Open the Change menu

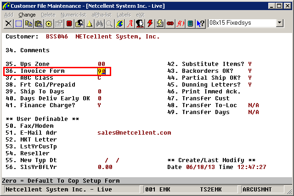[27, 15]
